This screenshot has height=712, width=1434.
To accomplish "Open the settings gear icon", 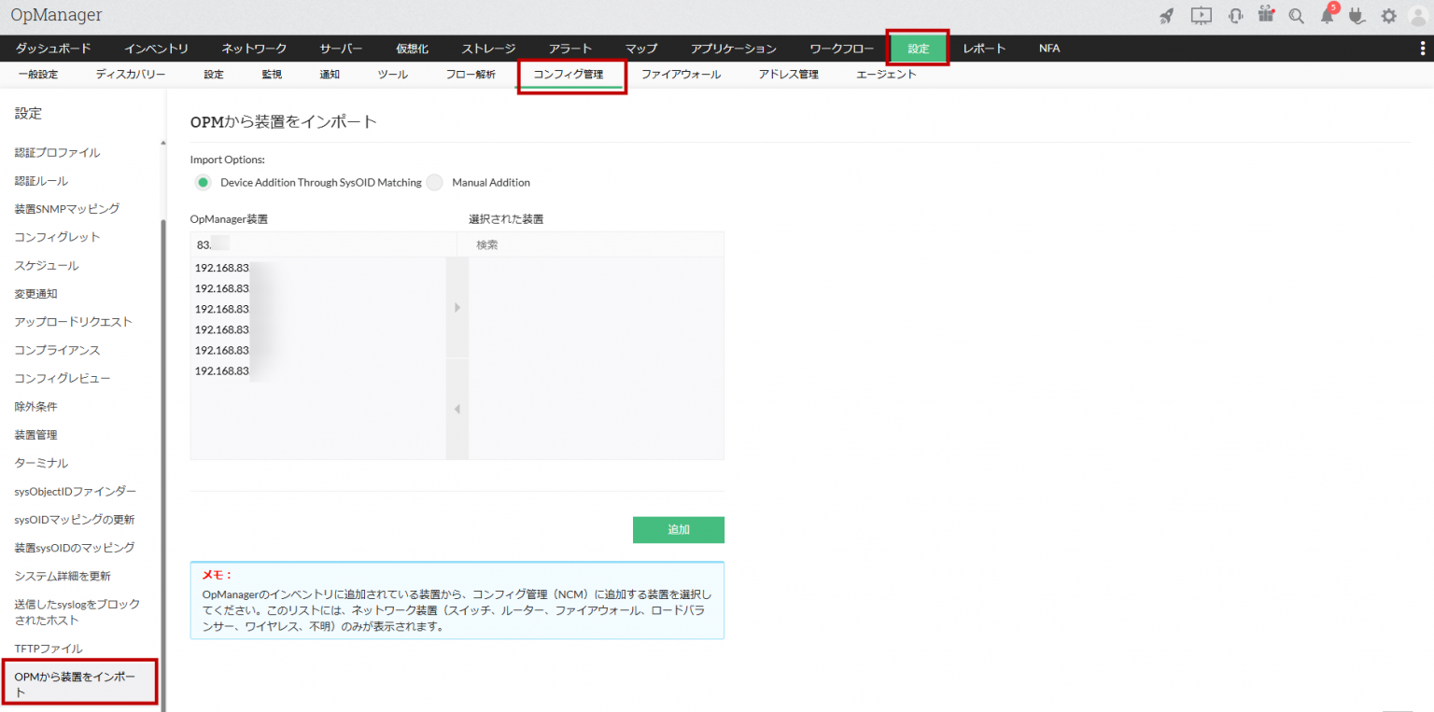I will tap(1388, 15).
